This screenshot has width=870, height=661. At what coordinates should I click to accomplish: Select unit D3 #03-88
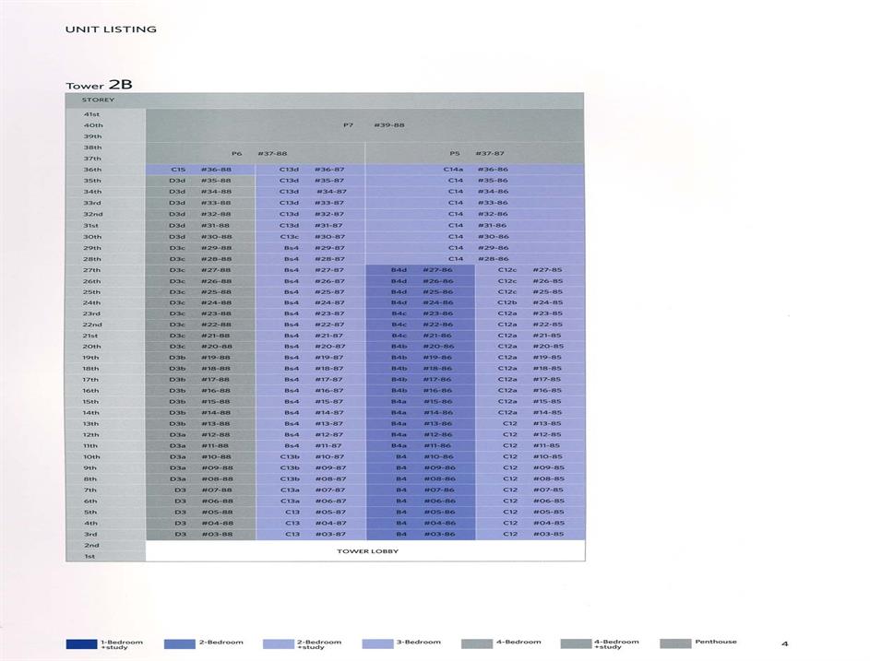[200, 534]
